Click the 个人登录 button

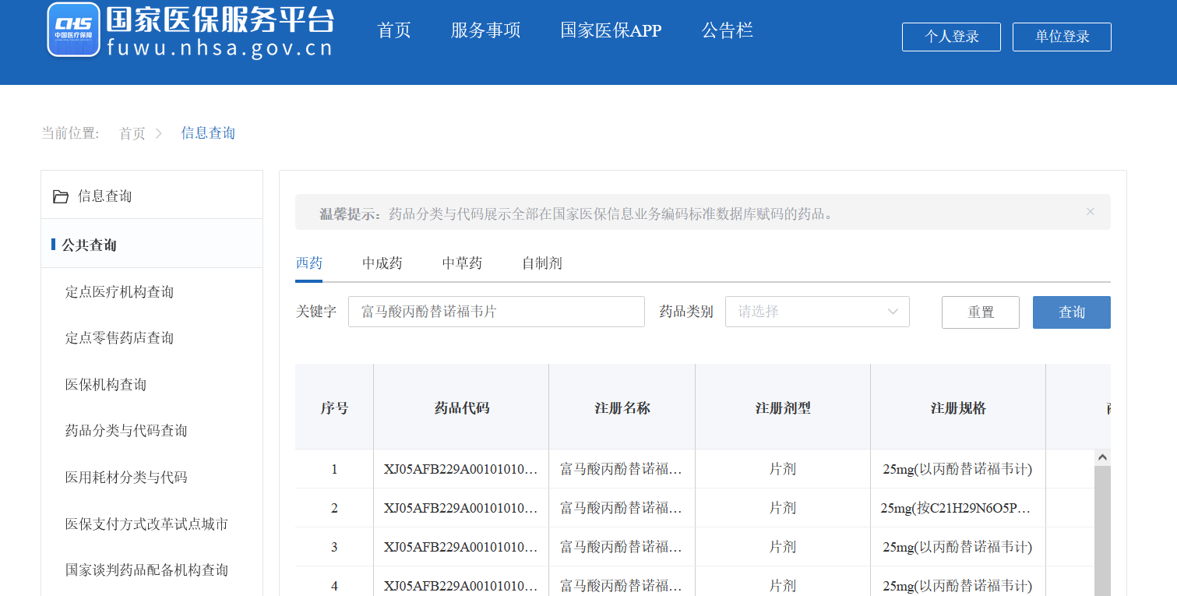(x=950, y=37)
